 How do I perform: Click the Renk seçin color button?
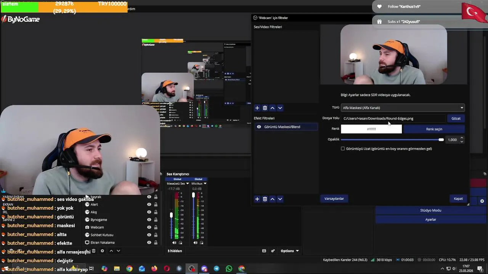[434, 129]
